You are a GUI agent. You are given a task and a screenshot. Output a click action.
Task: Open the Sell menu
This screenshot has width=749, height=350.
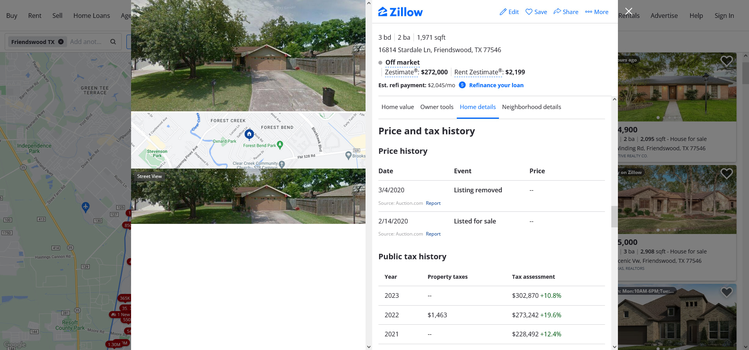(57, 16)
